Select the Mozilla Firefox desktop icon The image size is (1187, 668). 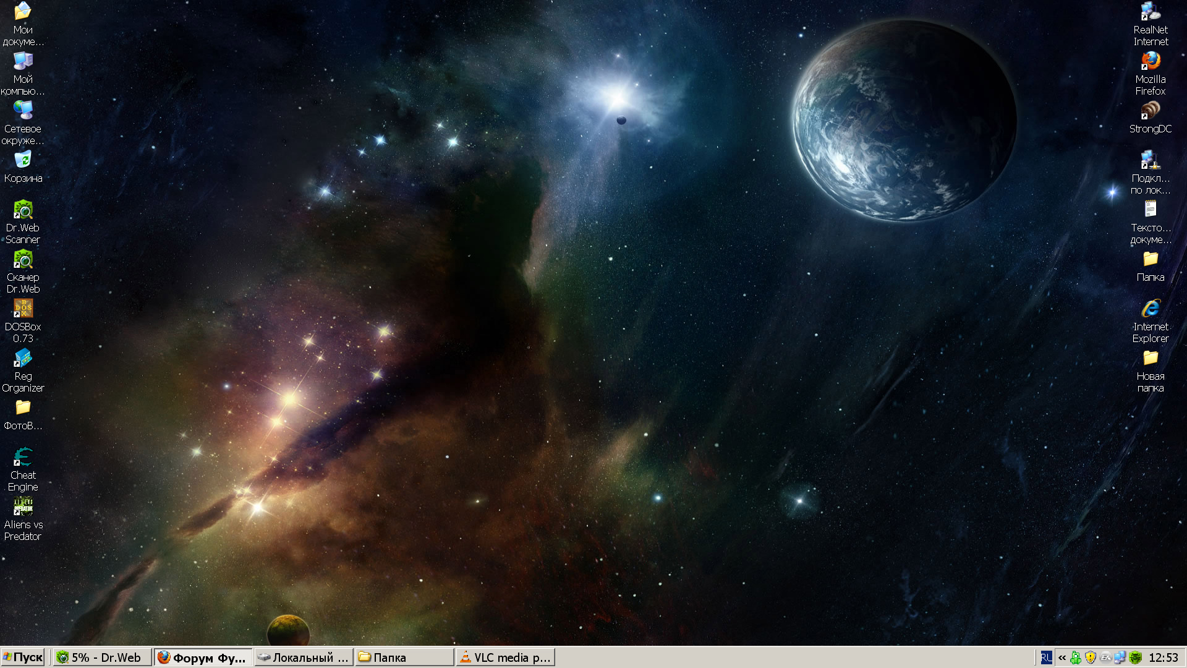[1150, 62]
